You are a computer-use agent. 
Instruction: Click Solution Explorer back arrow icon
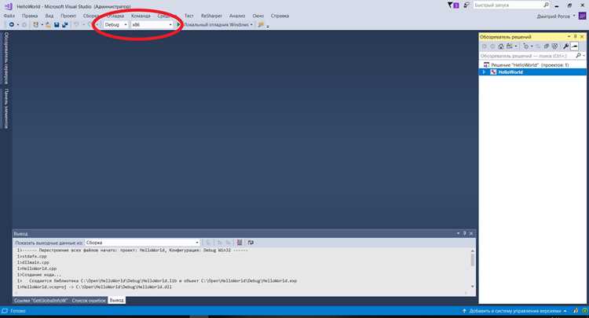point(485,46)
